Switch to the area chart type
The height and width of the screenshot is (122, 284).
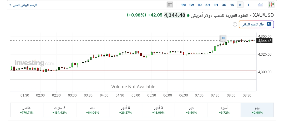261,4
